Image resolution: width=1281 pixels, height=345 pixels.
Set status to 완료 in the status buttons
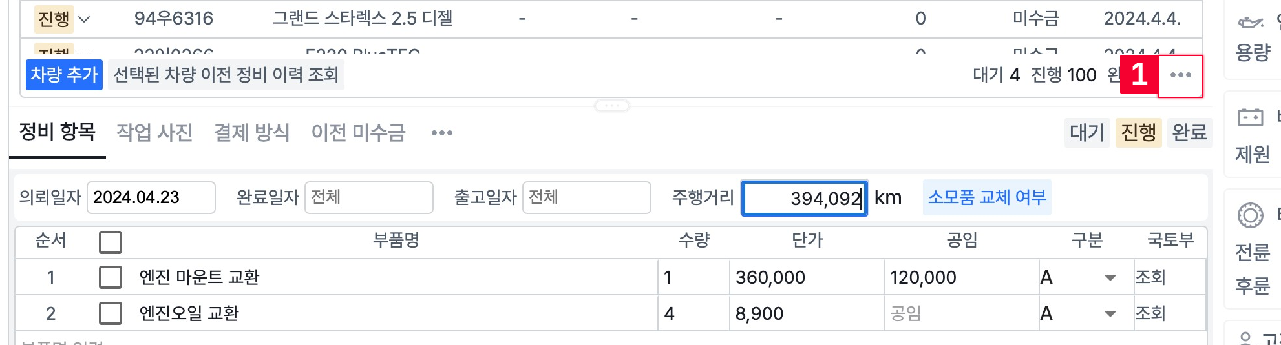pos(1189,133)
